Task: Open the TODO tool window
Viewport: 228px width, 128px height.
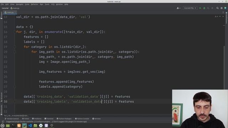Action: [x=25, y=119]
